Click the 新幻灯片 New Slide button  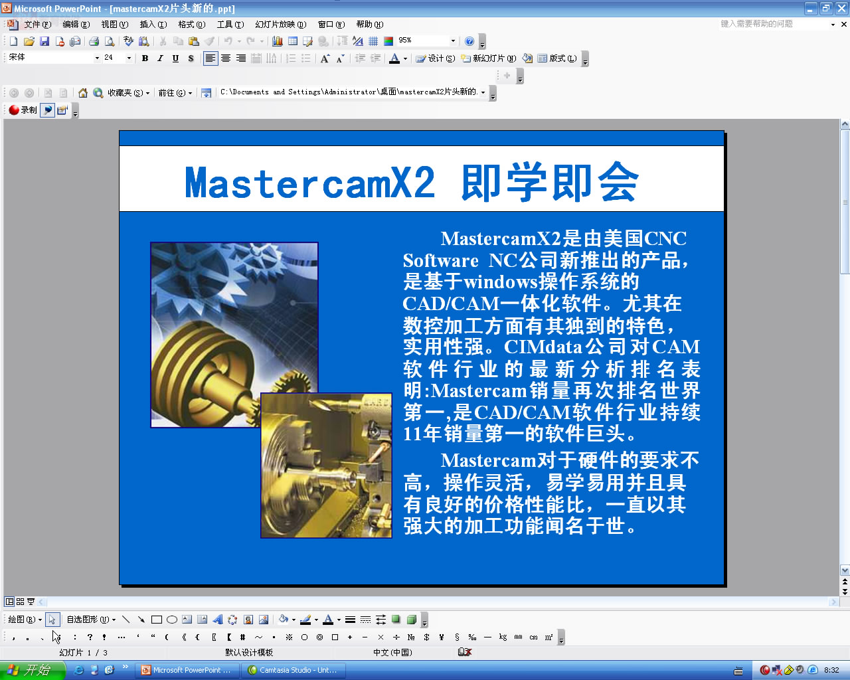(x=489, y=58)
